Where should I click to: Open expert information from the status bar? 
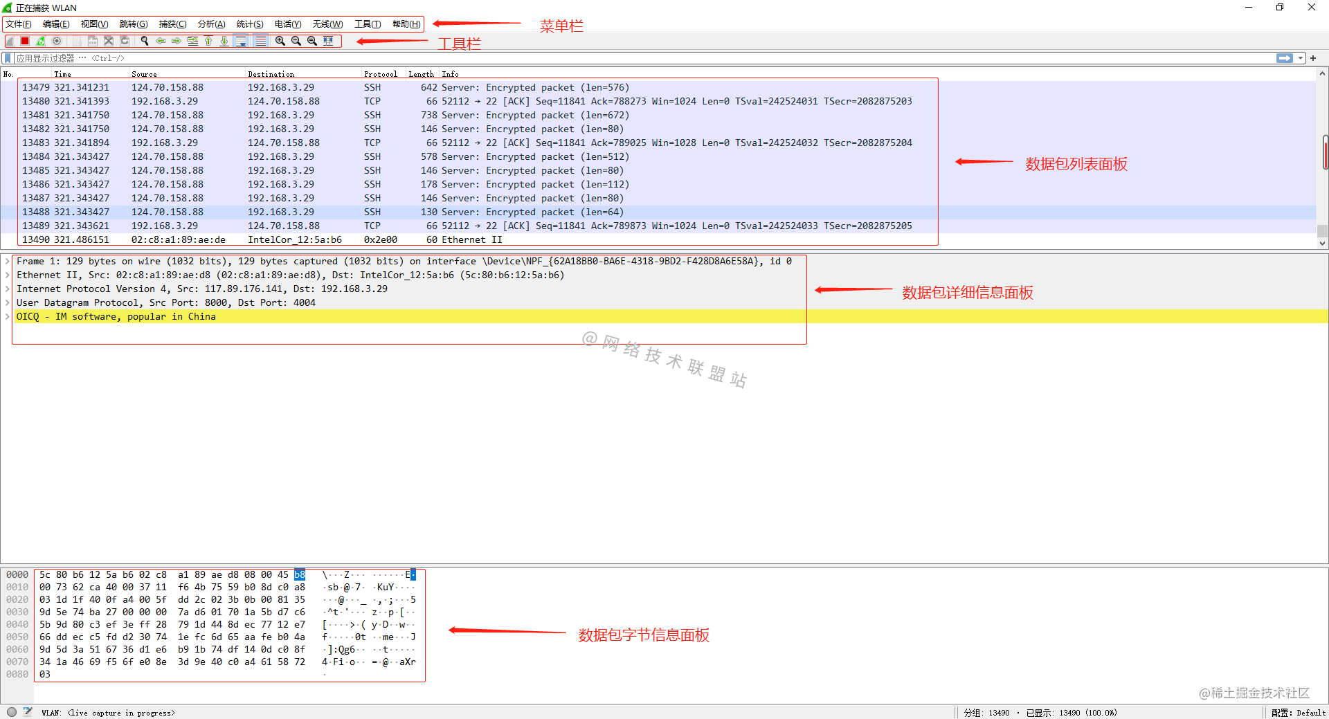point(11,712)
